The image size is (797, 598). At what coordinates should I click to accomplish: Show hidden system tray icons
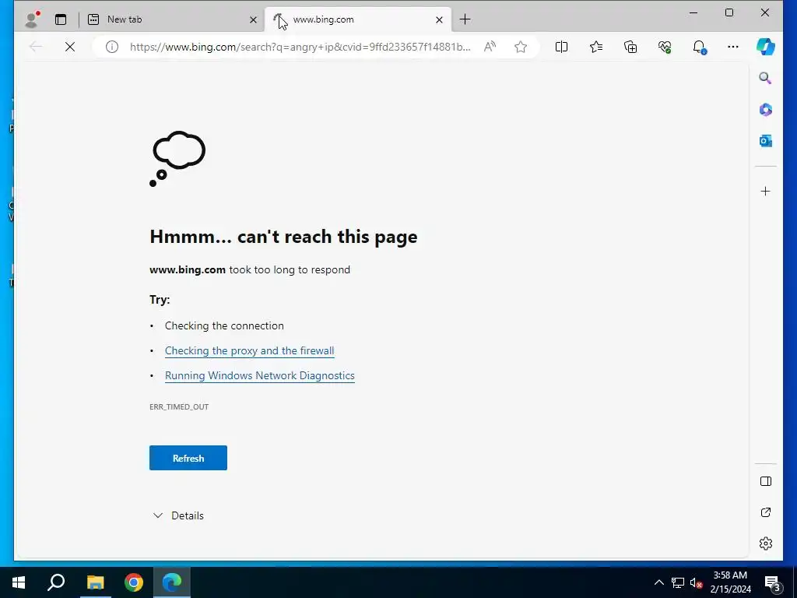coord(658,582)
